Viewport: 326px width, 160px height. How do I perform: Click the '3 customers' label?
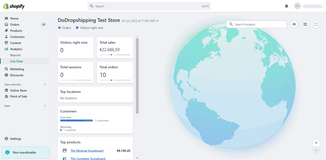(102, 120)
